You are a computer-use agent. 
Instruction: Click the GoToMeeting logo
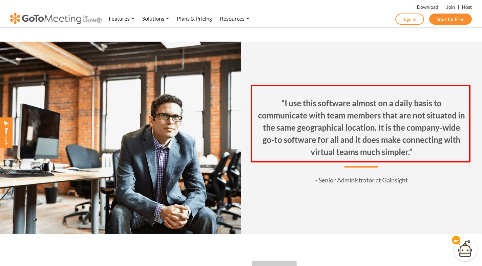pos(56,18)
